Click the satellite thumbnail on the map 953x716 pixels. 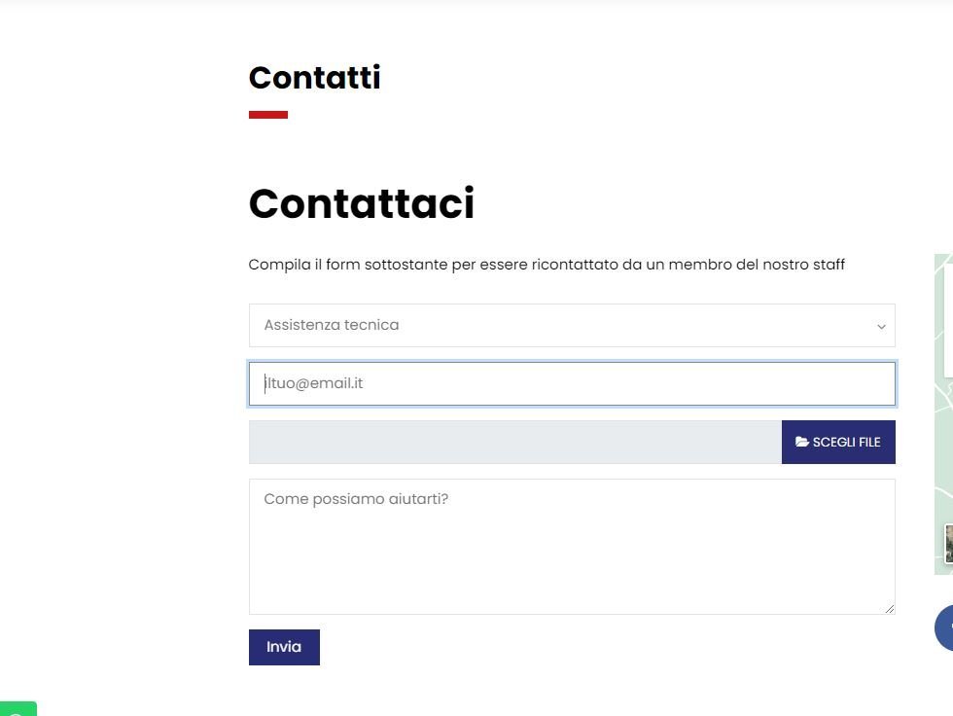pyautogui.click(x=949, y=544)
